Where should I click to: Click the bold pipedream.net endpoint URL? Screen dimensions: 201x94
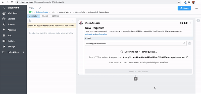click(x=153, y=57)
